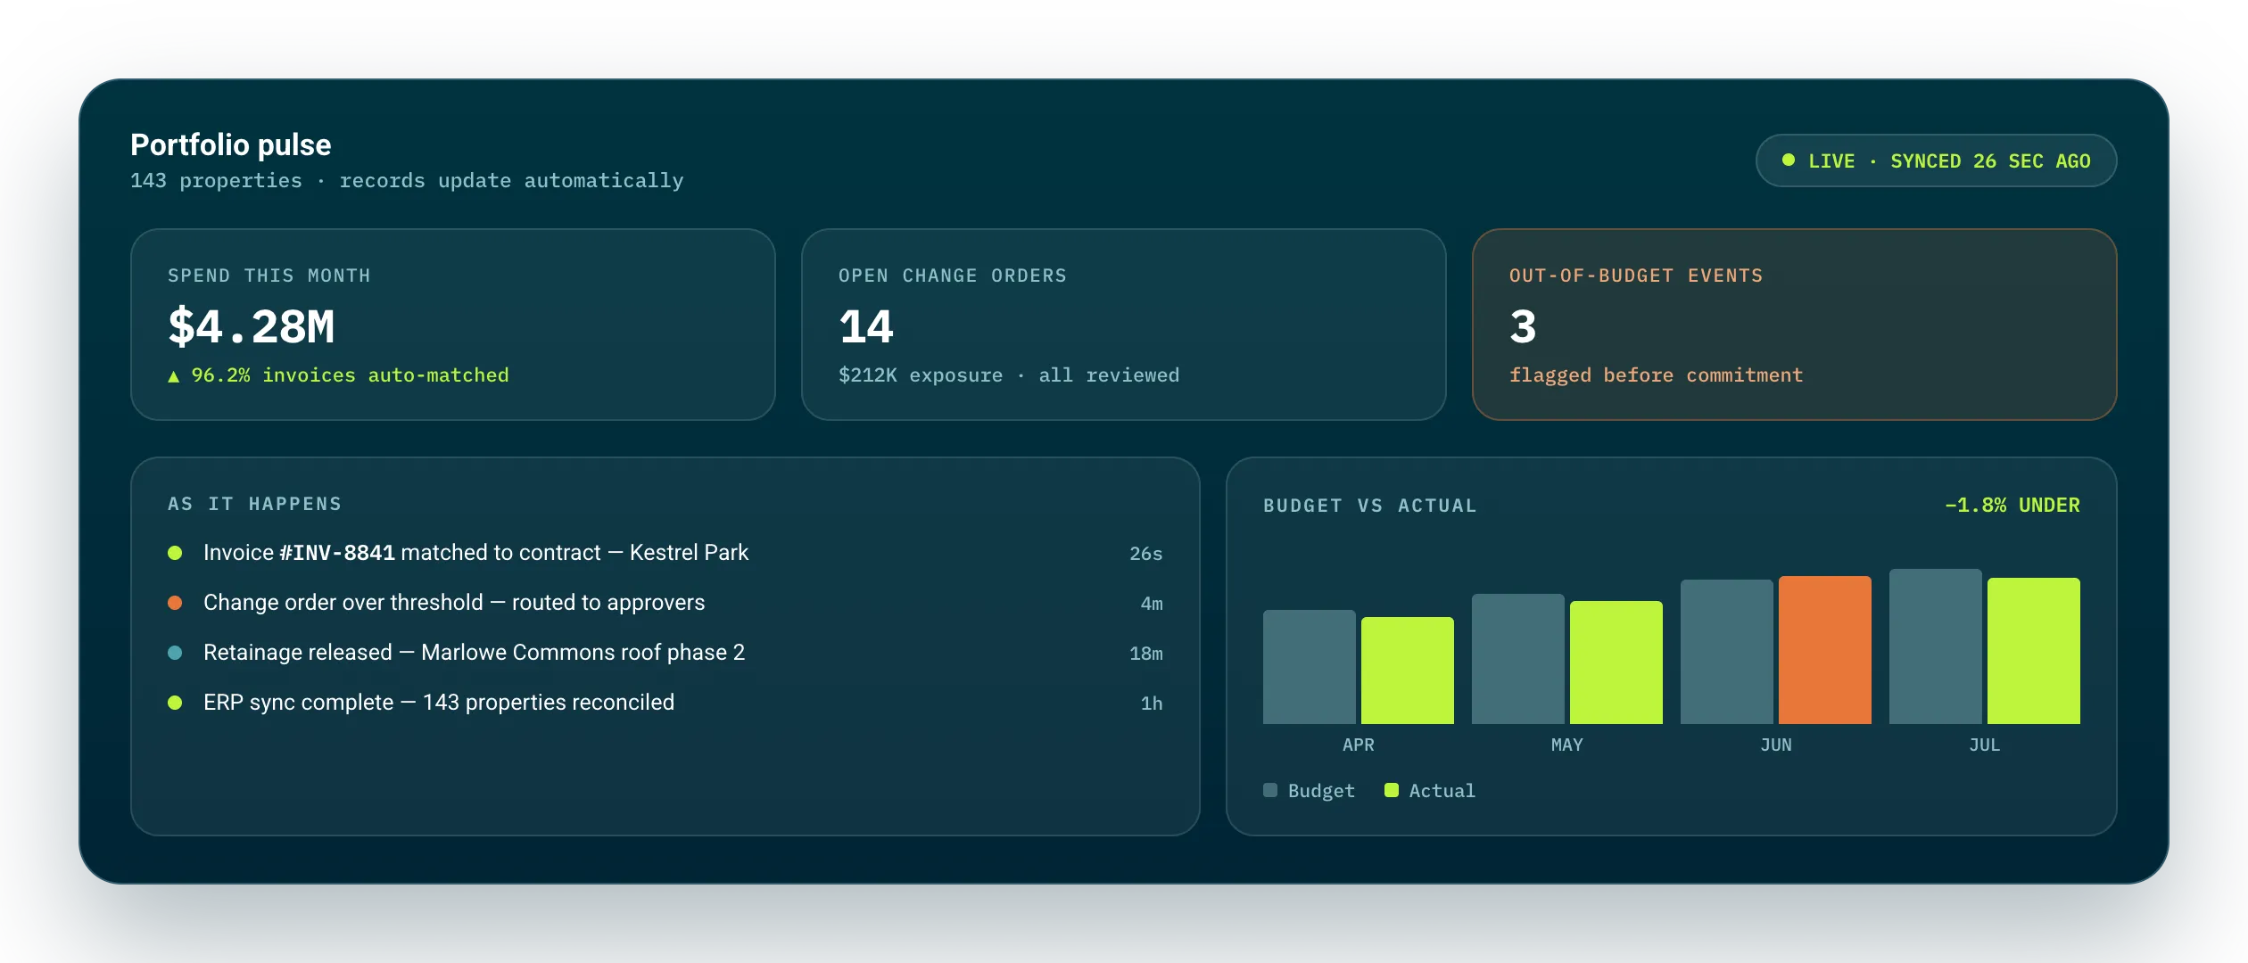Click the Actual legend color swatch

point(1392,790)
